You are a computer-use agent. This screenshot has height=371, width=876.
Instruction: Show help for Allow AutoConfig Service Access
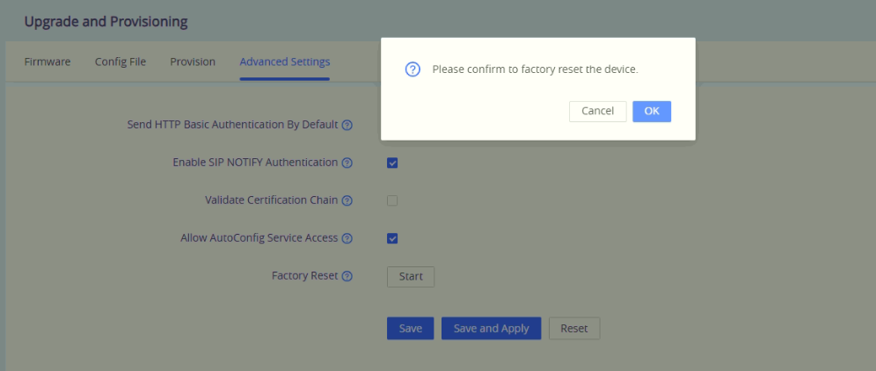click(x=347, y=238)
